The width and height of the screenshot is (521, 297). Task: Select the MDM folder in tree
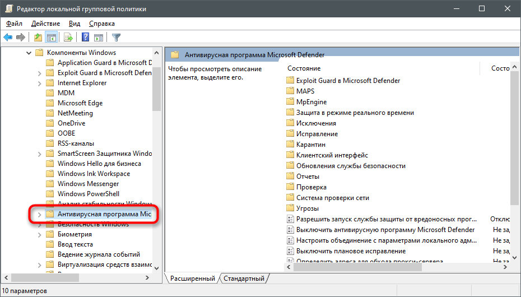[x=61, y=92]
